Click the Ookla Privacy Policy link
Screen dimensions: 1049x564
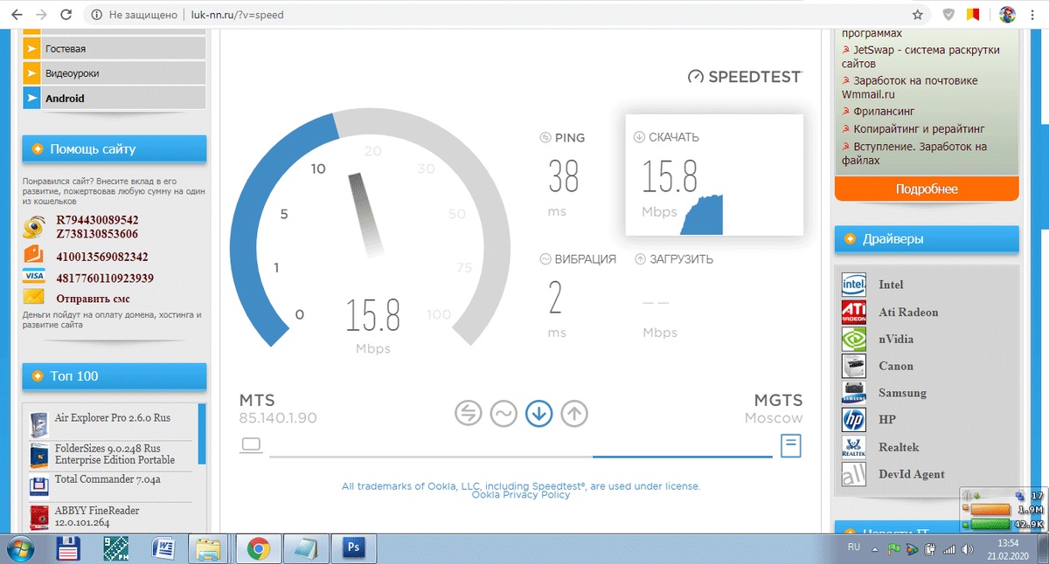click(x=521, y=495)
